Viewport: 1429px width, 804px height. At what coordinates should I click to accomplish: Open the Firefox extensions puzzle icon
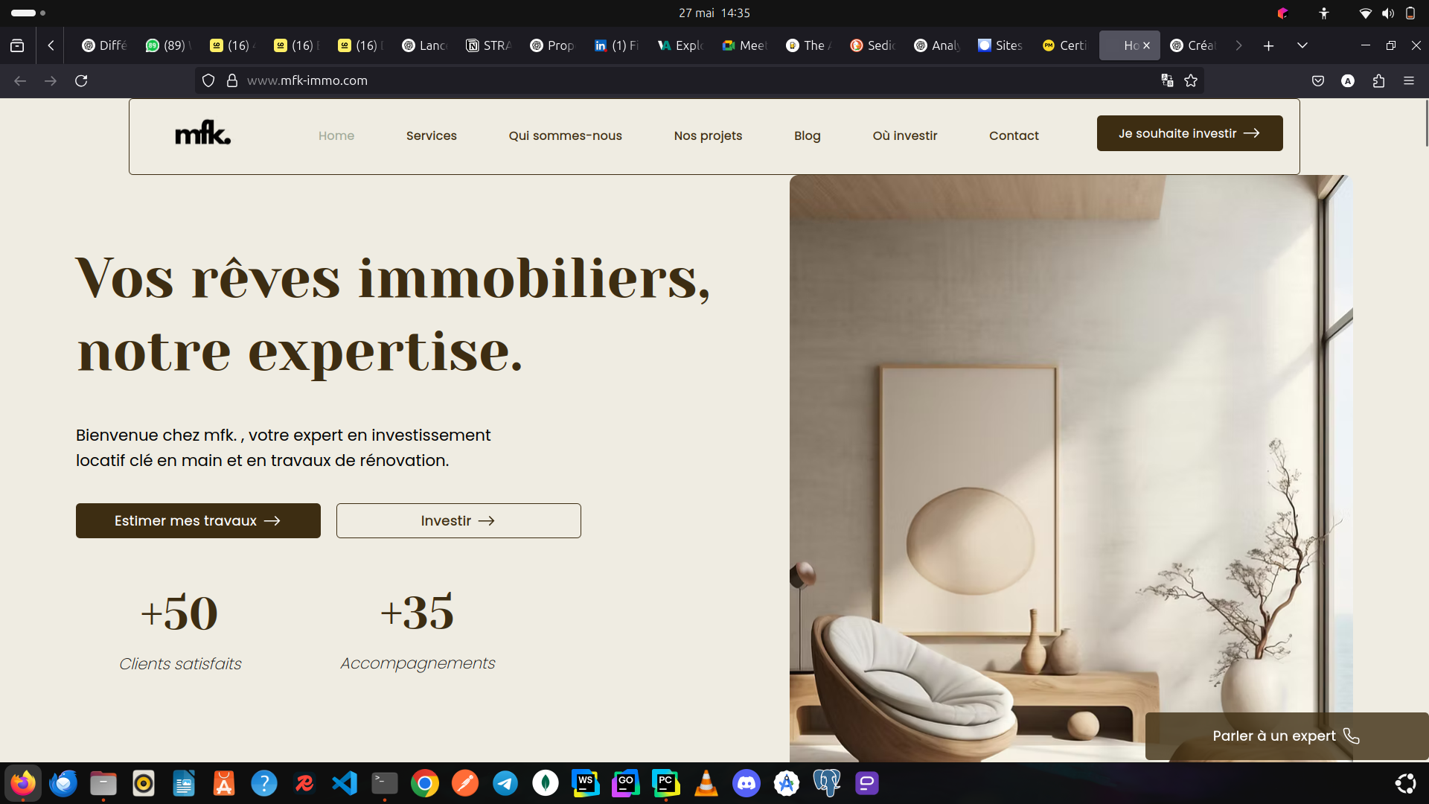(1378, 80)
